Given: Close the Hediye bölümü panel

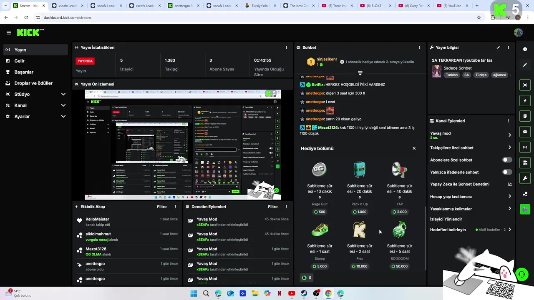Looking at the screenshot, I should point(414,148).
